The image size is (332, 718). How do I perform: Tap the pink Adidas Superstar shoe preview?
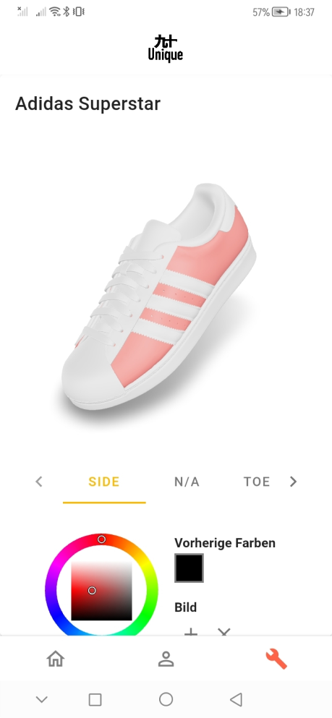click(x=159, y=296)
